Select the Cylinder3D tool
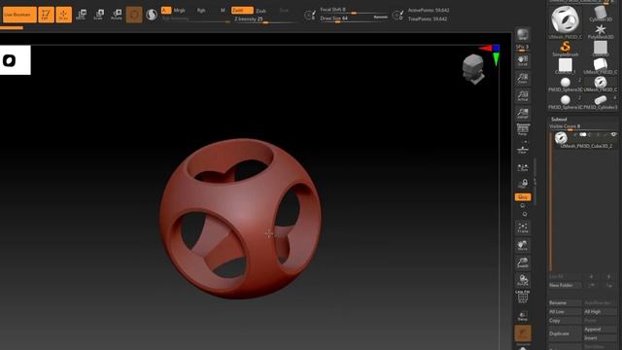The height and width of the screenshot is (350, 622). (601, 13)
